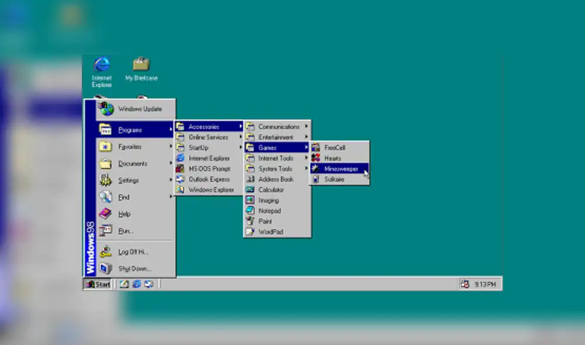Open the Communications submenu
Screen dimensions: 585x345
click(x=277, y=126)
